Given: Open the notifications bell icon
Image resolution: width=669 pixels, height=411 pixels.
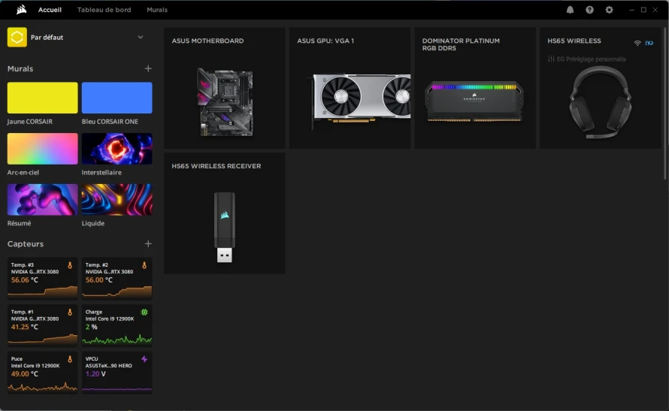Looking at the screenshot, I should [570, 10].
